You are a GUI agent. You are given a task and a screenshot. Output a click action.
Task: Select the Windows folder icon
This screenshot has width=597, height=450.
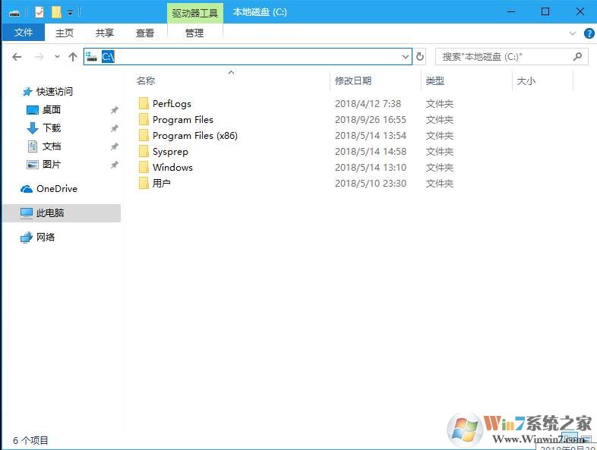tap(144, 168)
